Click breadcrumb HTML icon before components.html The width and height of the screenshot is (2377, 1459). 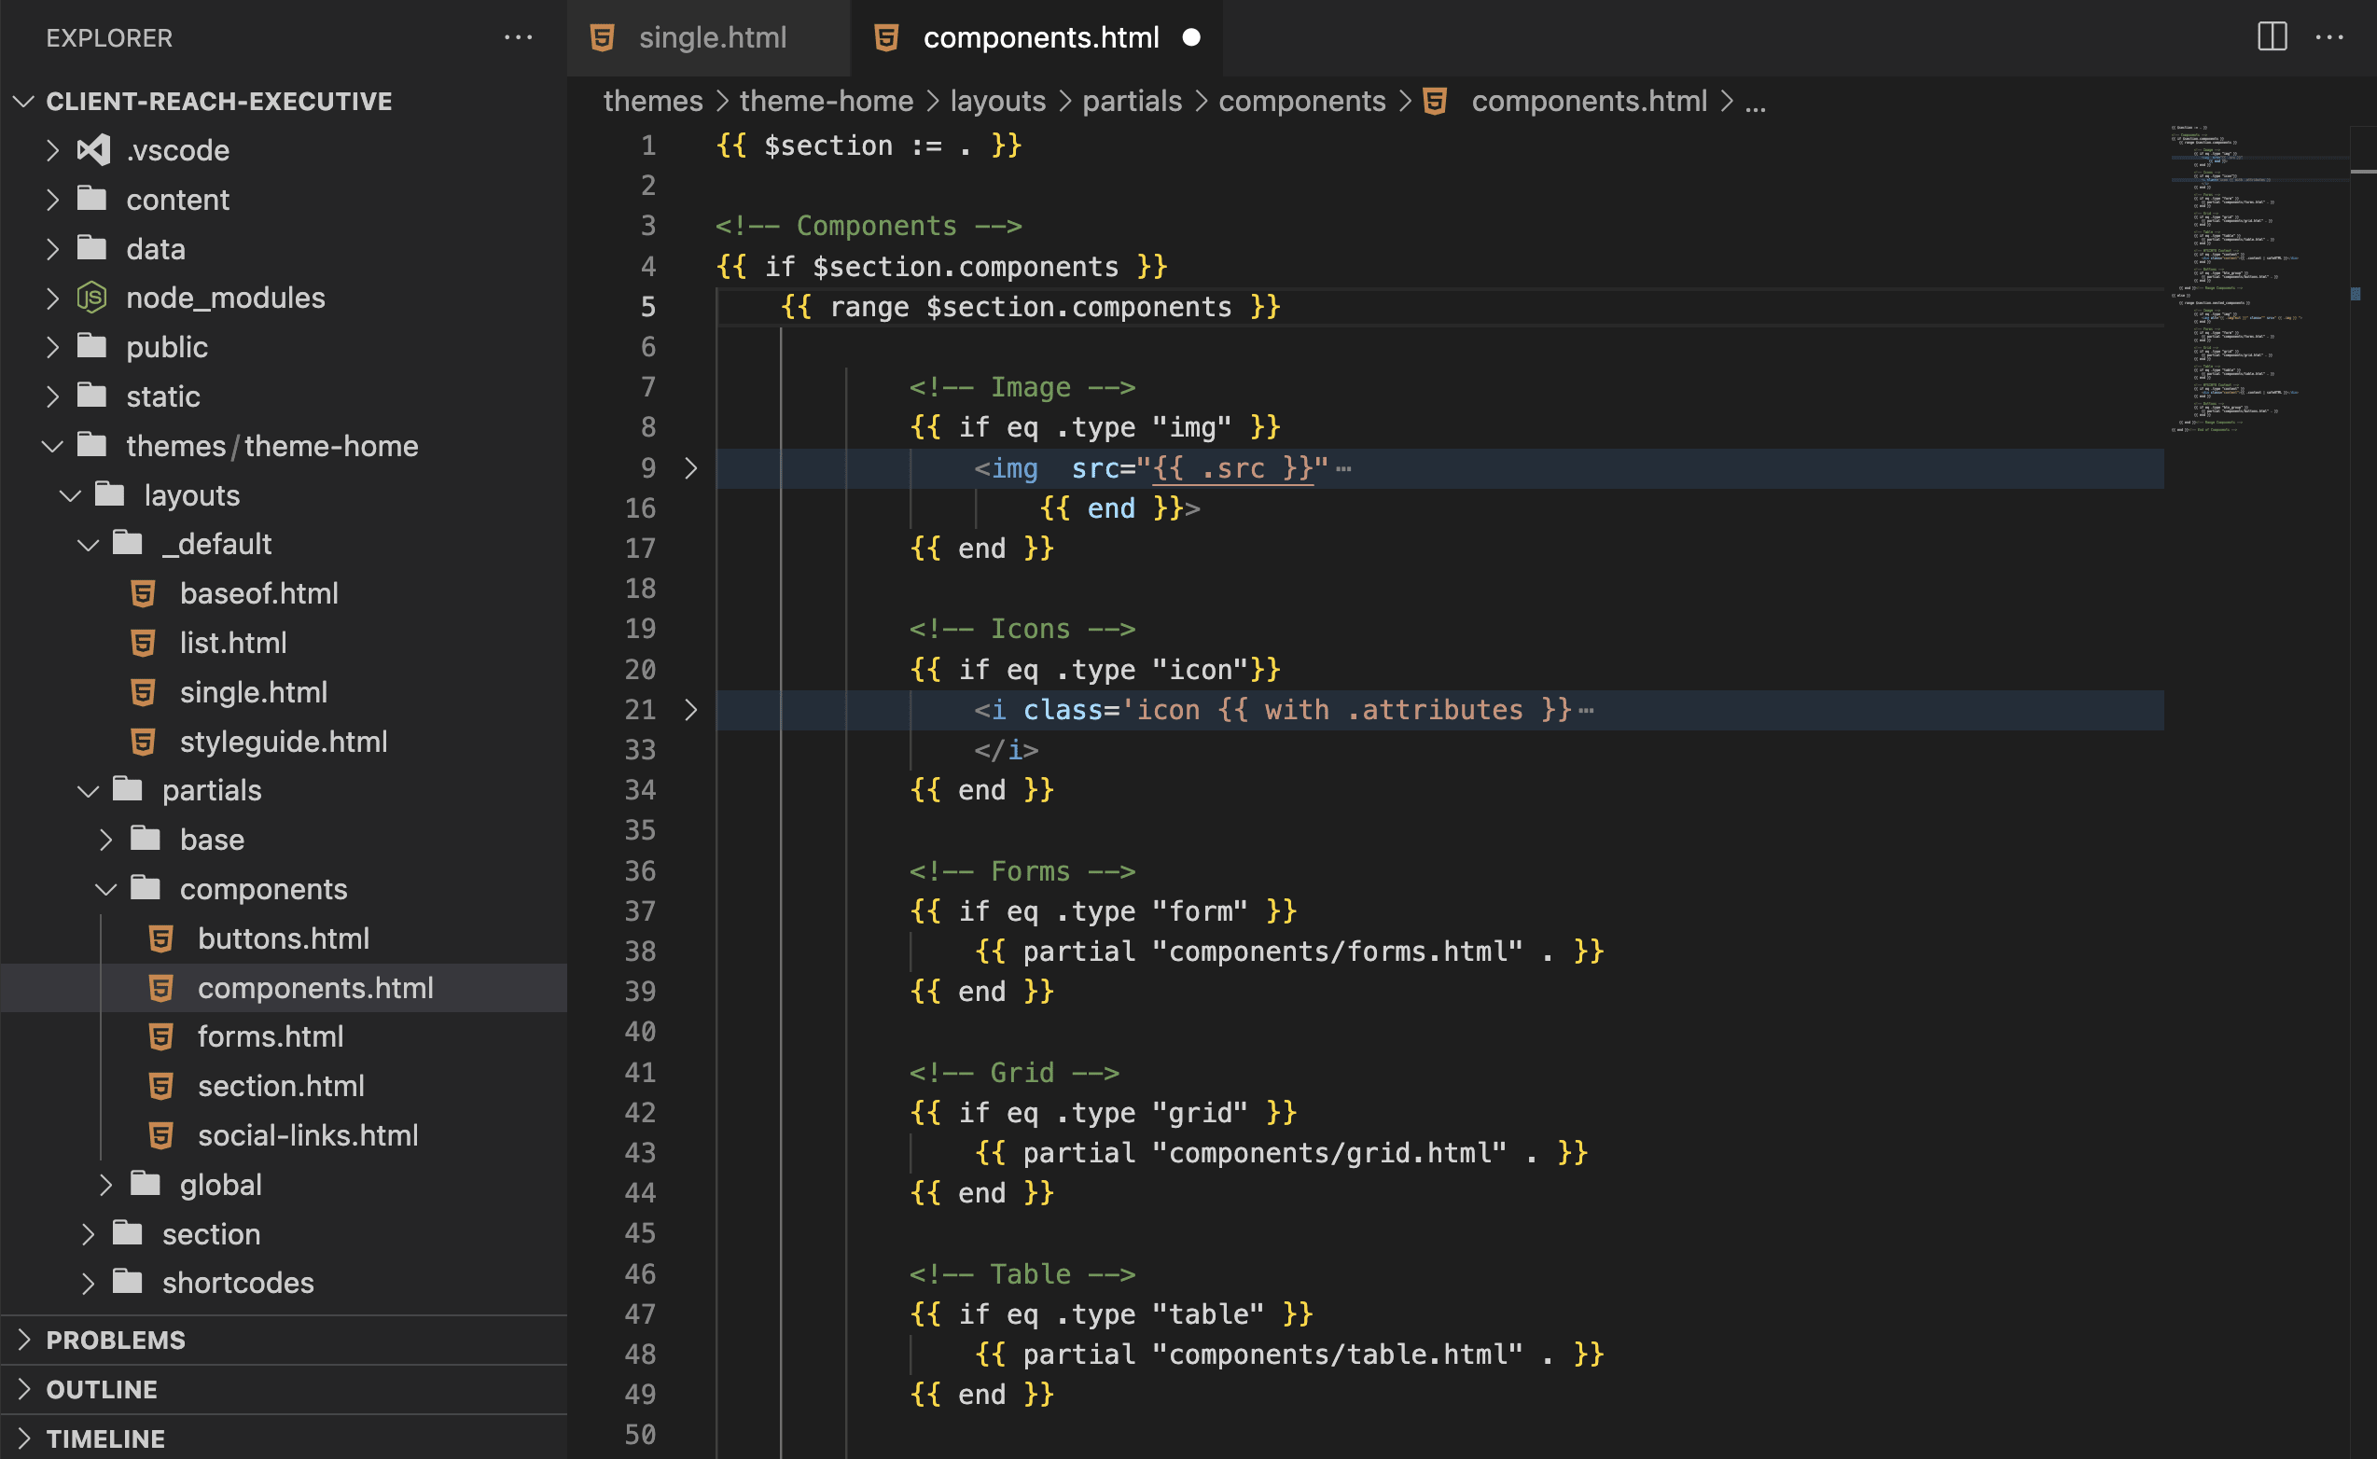click(x=1436, y=101)
